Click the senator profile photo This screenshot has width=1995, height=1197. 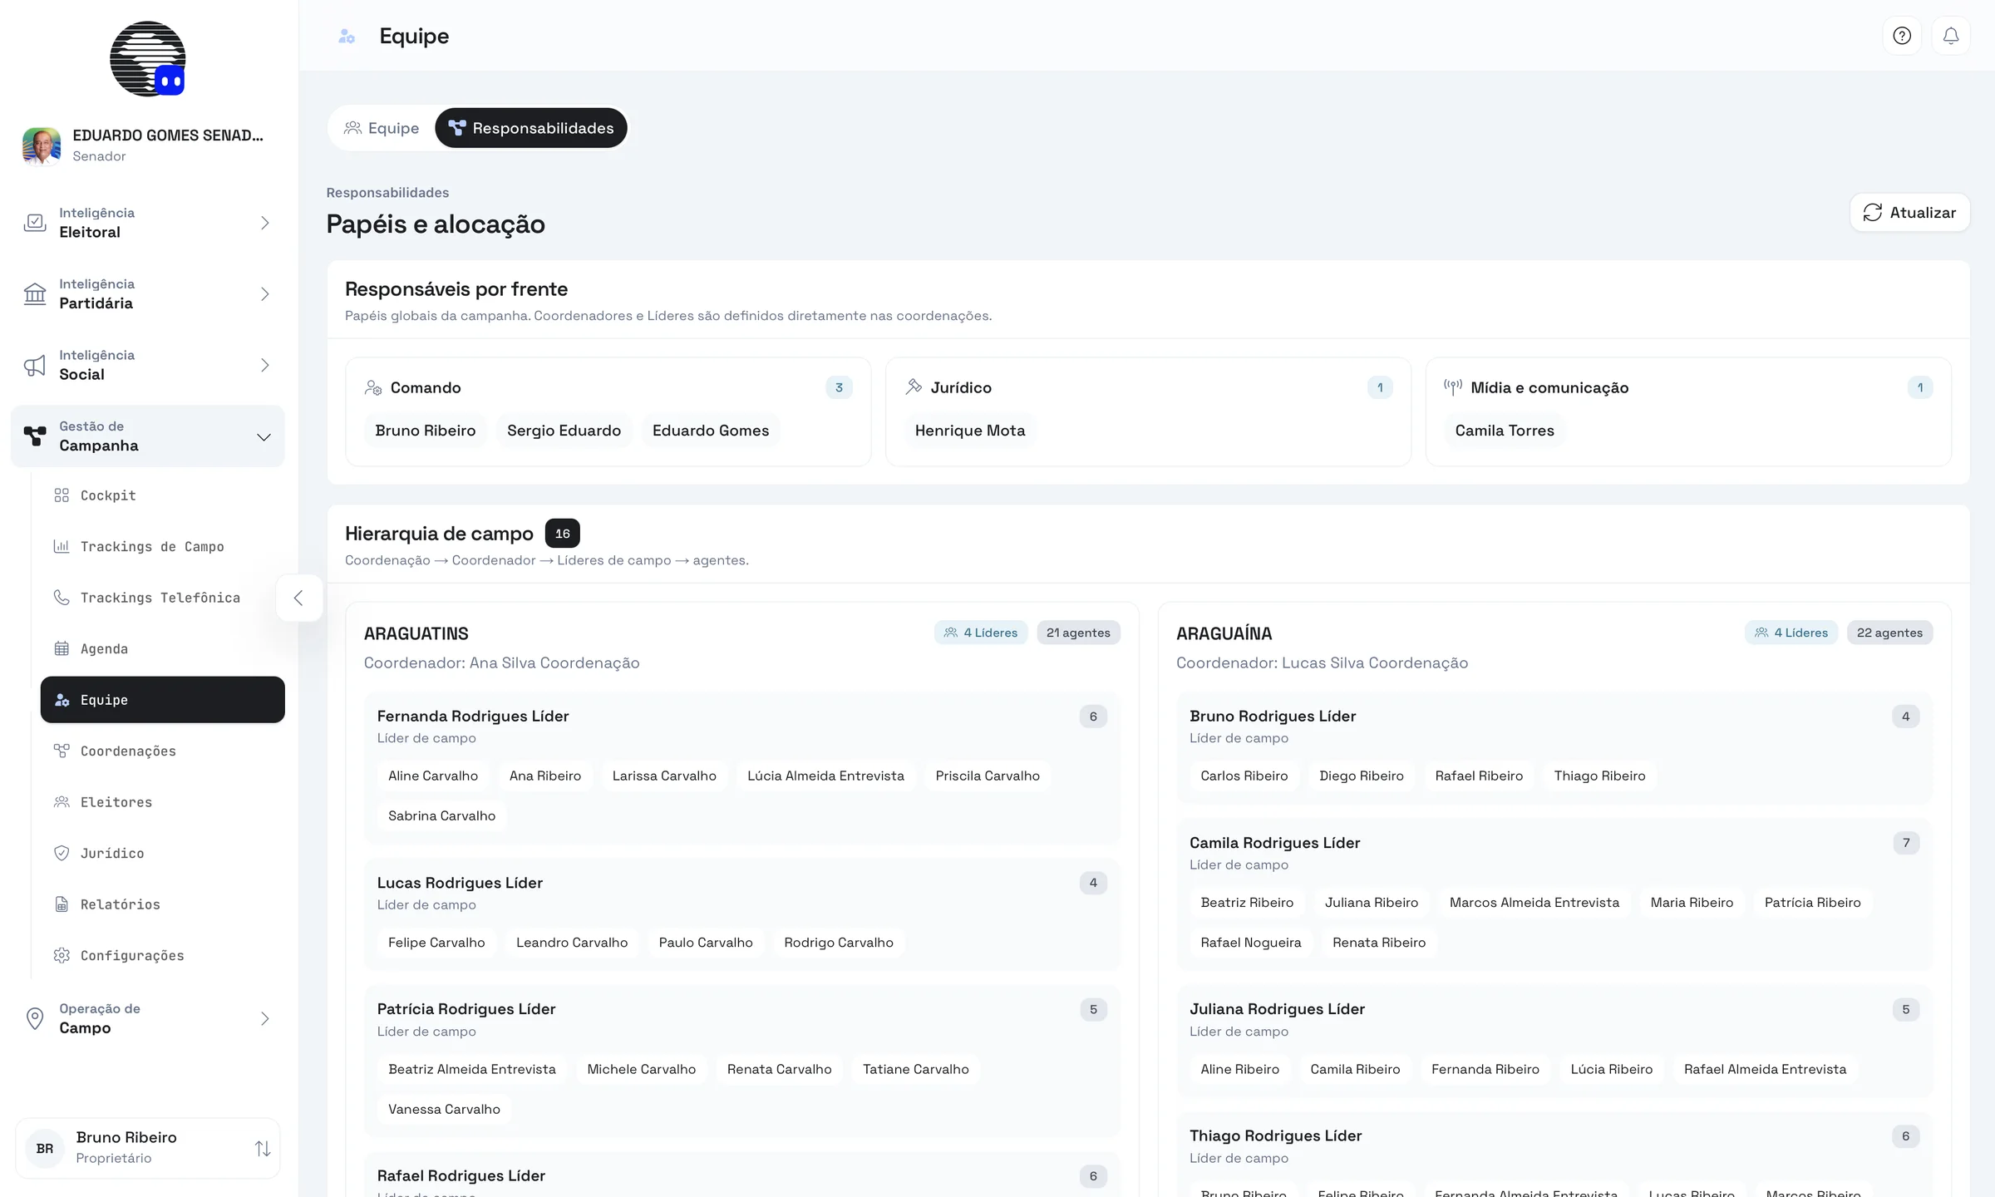[42, 145]
